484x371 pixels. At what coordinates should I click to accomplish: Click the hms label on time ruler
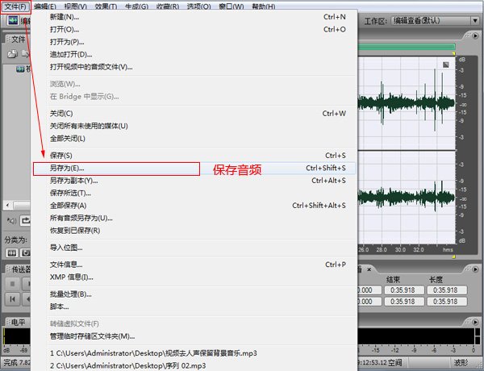(x=448, y=250)
